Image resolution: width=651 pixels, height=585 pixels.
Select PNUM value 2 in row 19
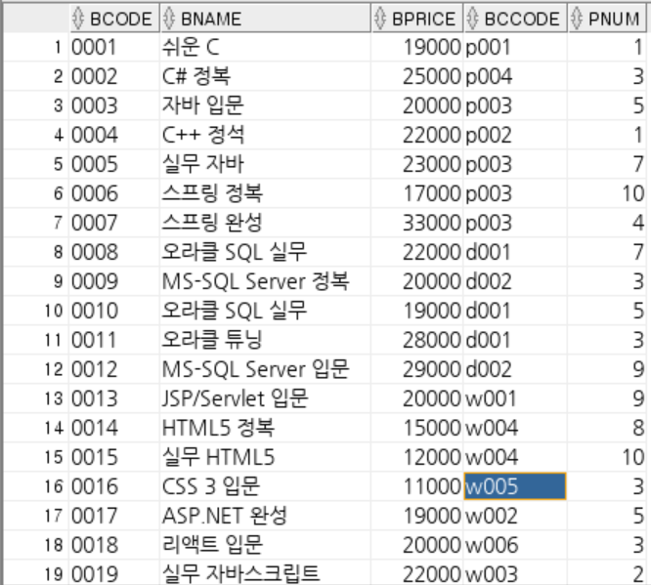click(x=607, y=574)
